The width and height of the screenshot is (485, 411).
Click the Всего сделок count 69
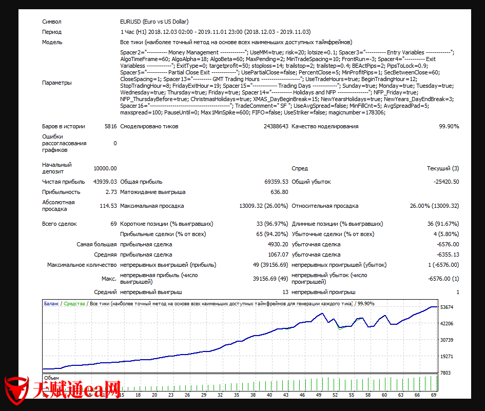pyautogui.click(x=113, y=224)
